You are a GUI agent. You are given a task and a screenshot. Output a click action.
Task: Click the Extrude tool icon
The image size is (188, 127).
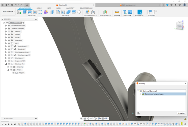[25, 12]
